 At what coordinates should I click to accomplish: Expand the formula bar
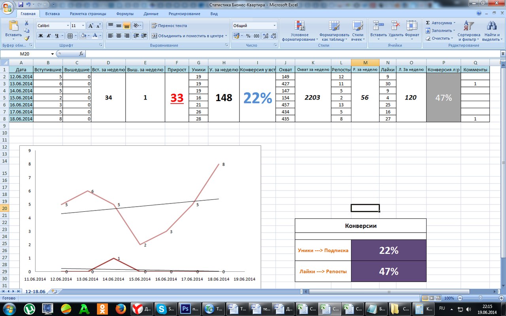coord(503,54)
